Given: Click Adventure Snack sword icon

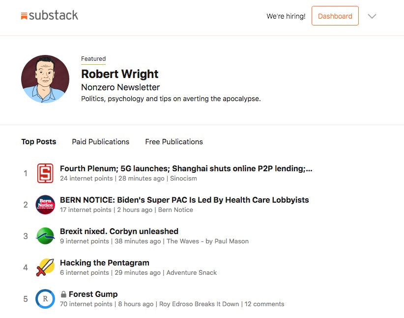Looking at the screenshot, I should (45, 267).
